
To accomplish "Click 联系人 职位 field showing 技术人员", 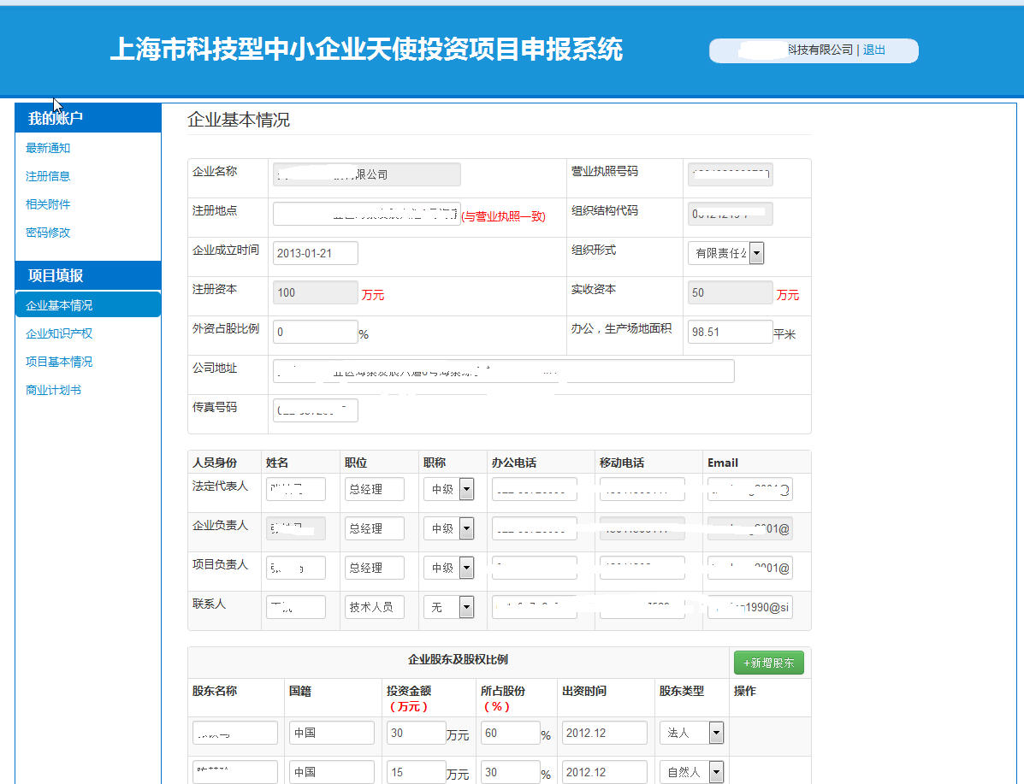I will click(372, 607).
